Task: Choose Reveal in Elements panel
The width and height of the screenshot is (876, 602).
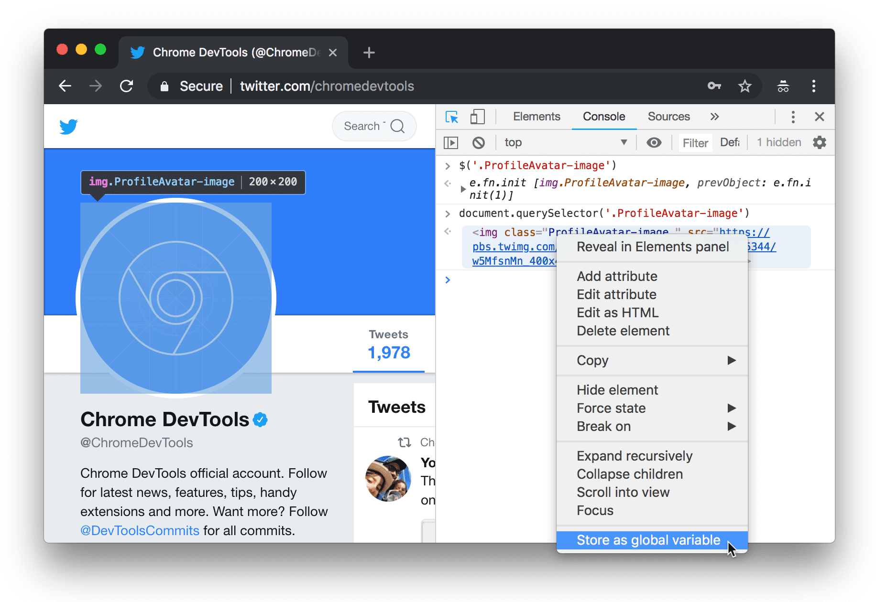Action: pos(652,247)
